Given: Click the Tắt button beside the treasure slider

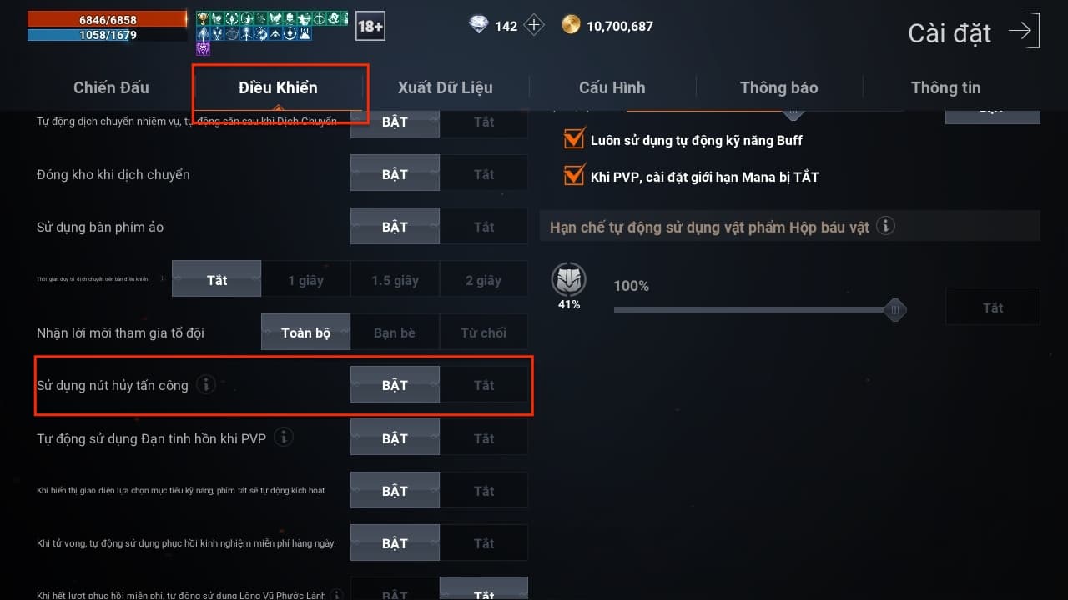Looking at the screenshot, I should point(993,307).
